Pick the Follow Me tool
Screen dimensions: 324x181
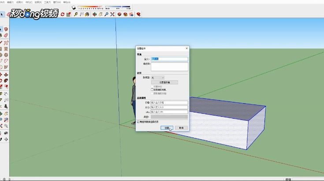click(x=6, y=80)
